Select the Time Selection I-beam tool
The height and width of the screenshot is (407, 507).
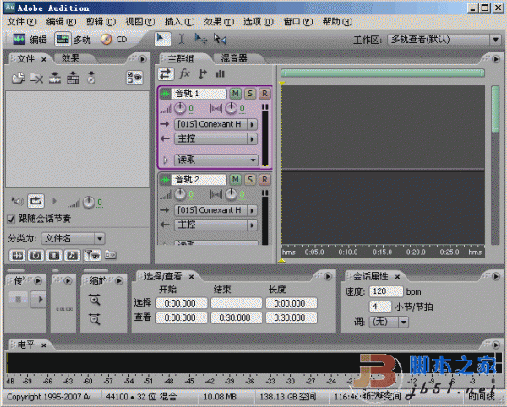[182, 39]
